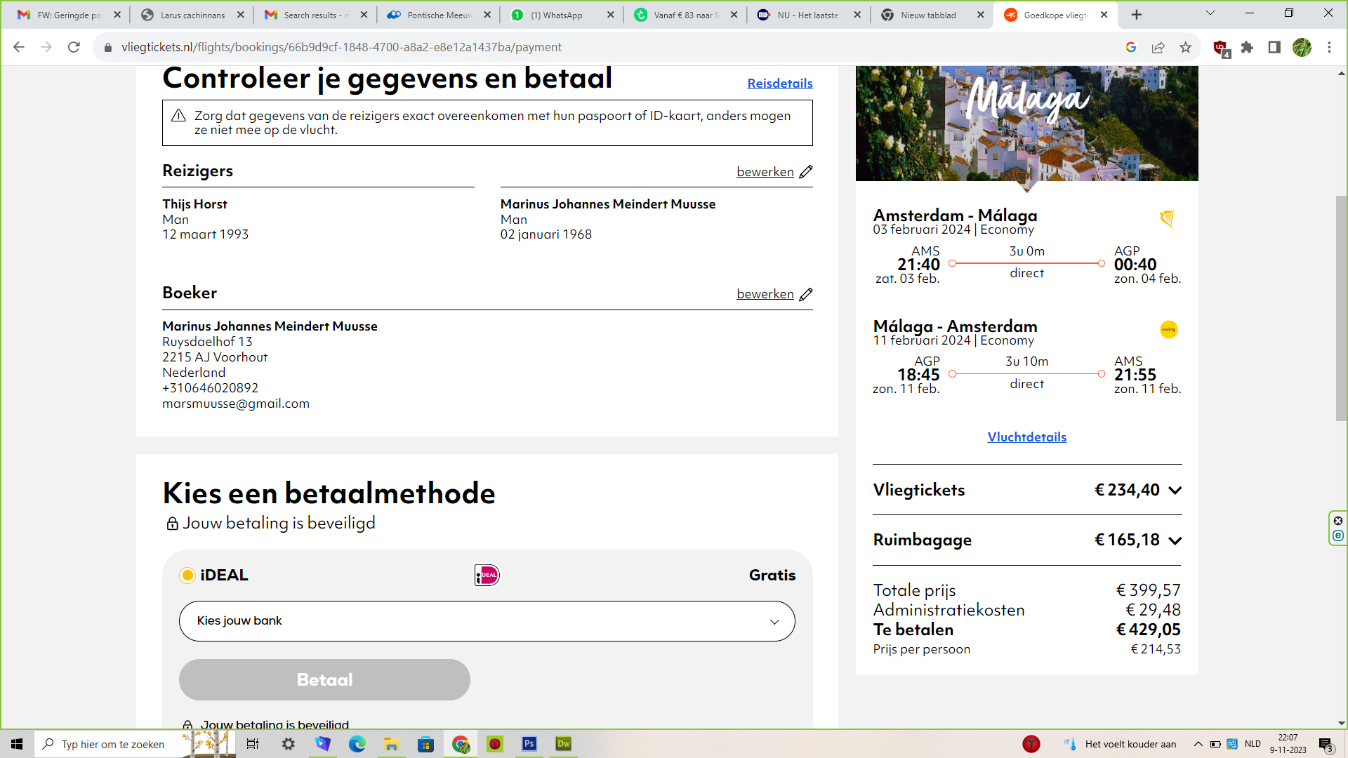
Task: Bookmark this page with the star icon
Action: coord(1186,47)
